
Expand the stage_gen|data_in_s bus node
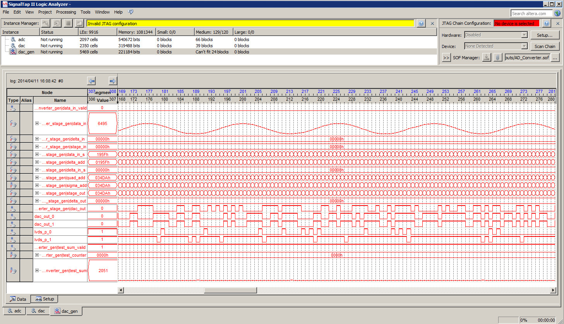pyautogui.click(x=37, y=154)
